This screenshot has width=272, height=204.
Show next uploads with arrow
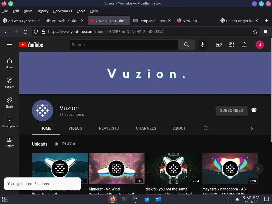point(258,169)
